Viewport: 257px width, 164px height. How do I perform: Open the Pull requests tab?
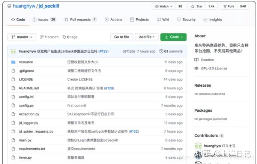click(x=80, y=19)
